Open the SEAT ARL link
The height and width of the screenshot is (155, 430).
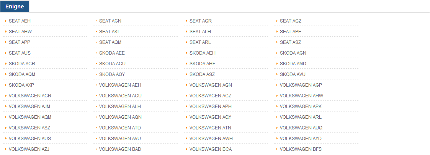pyautogui.click(x=200, y=42)
